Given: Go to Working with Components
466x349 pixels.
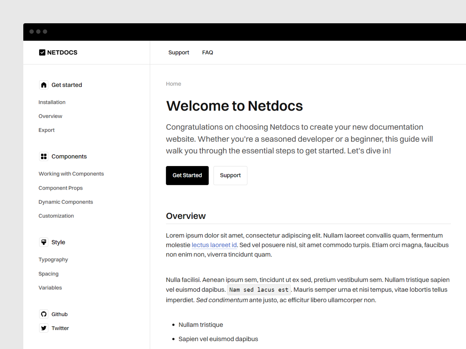Looking at the screenshot, I should (x=71, y=174).
